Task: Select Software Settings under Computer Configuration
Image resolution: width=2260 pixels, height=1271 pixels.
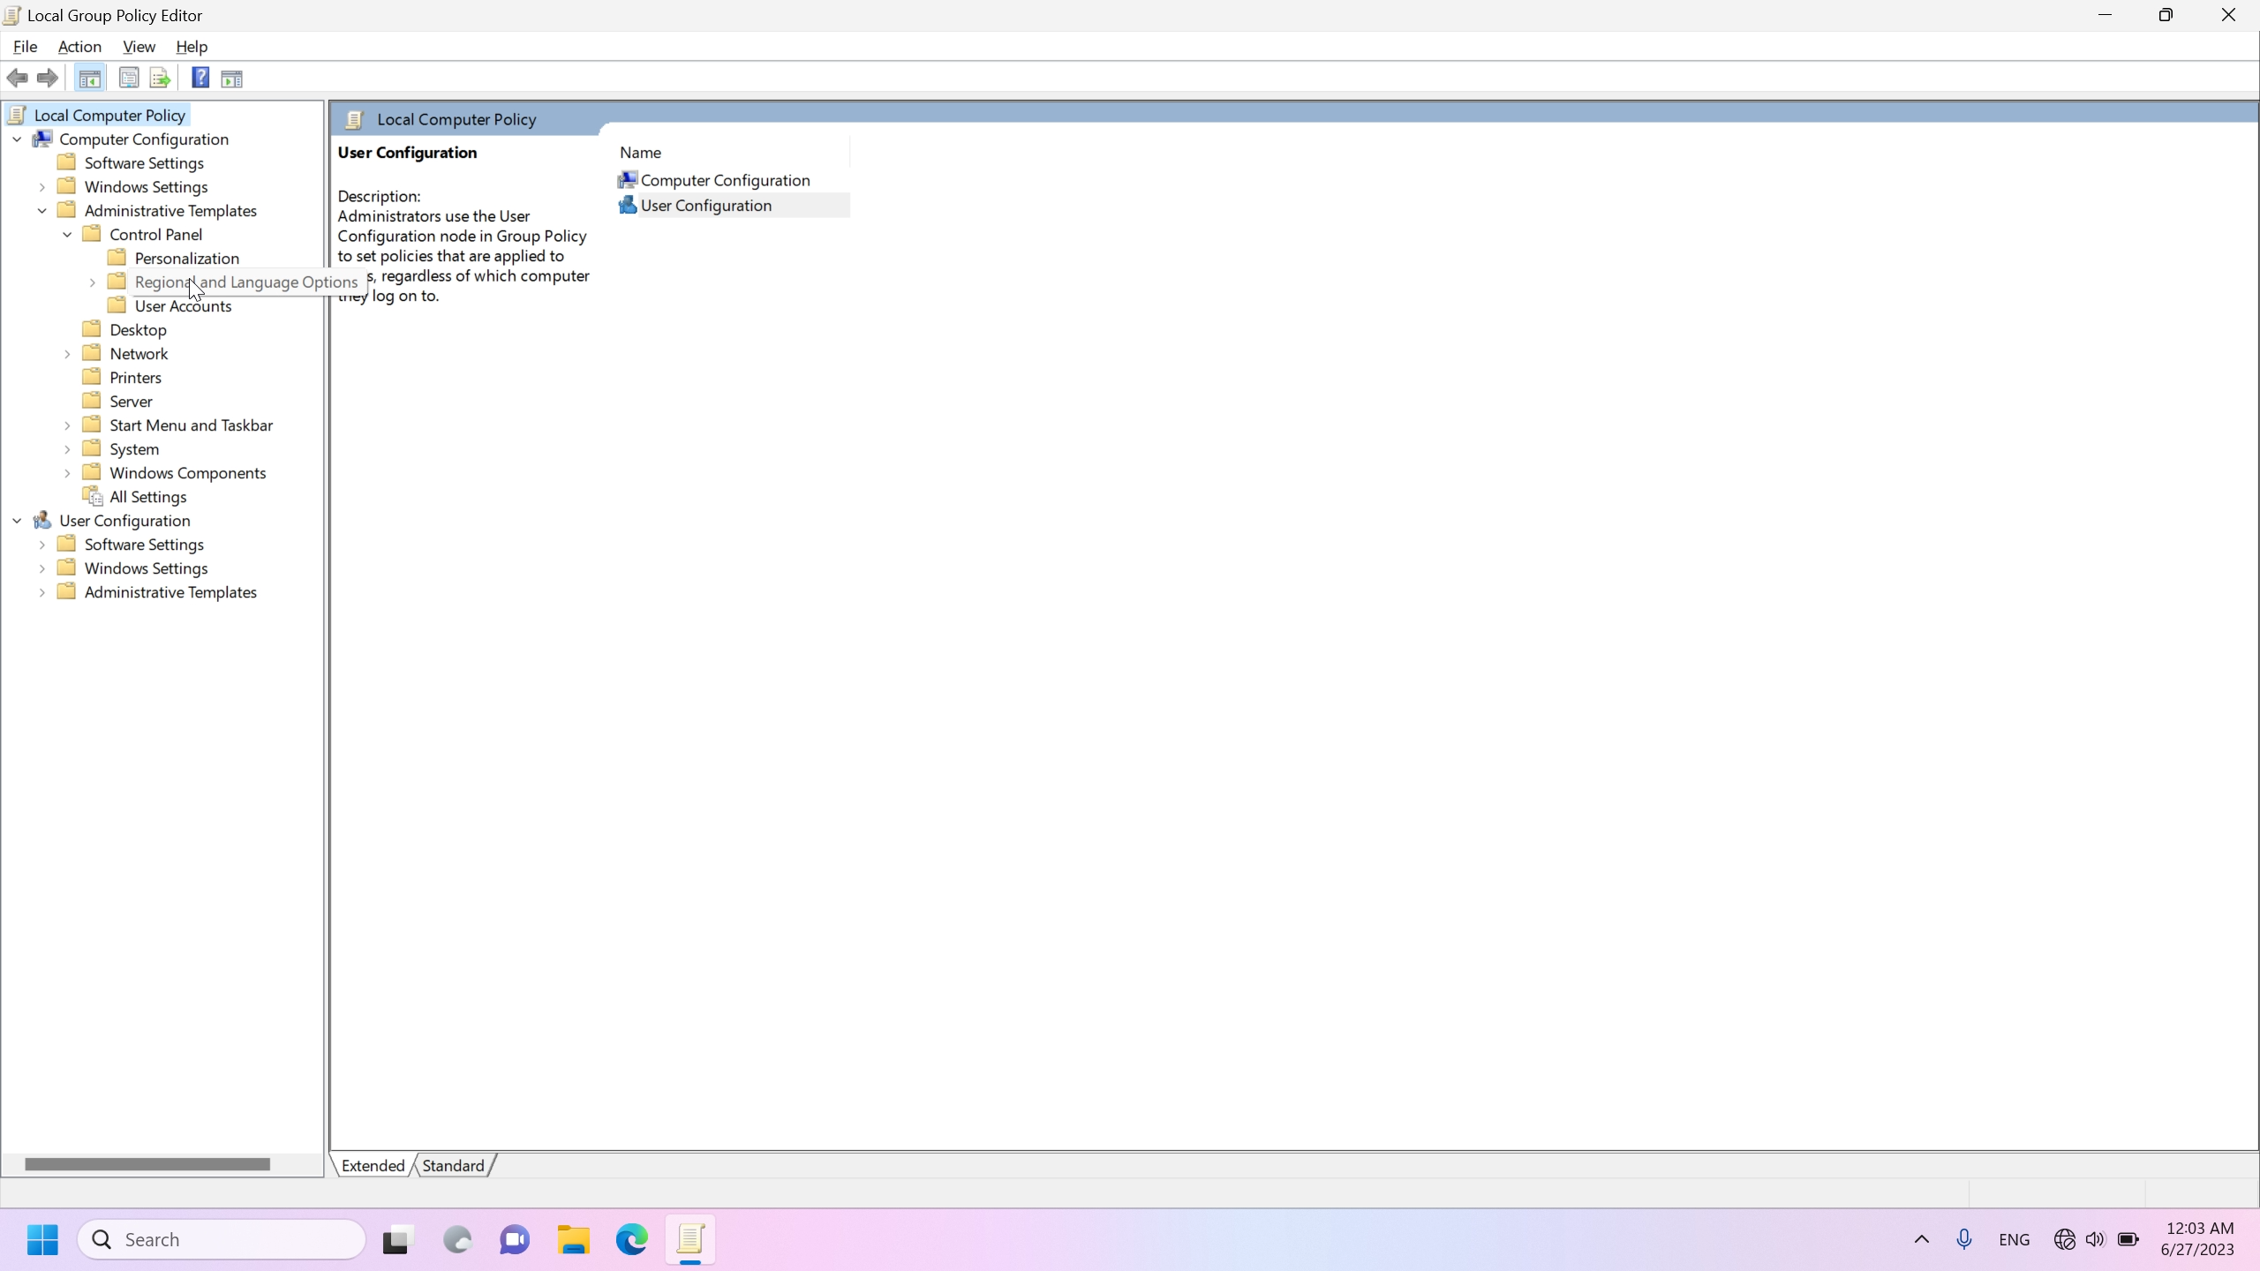Action: (144, 163)
